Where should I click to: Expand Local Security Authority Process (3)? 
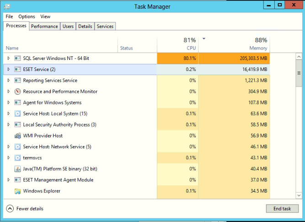pos(8,125)
